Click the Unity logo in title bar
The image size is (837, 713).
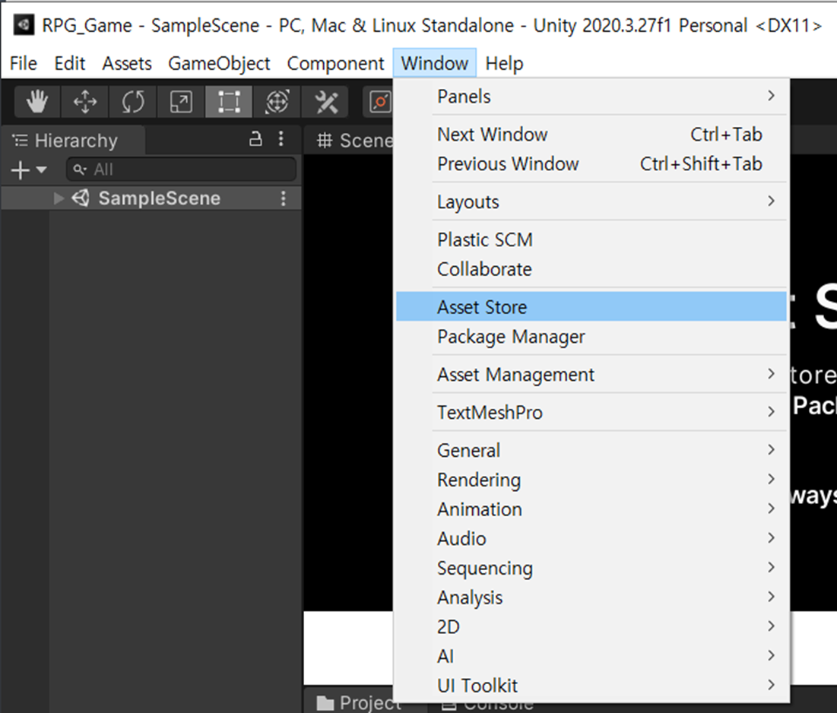(24, 25)
